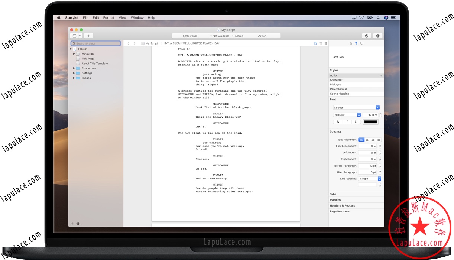The image size is (454, 260).
Task: Click the gear action menu in sidebar
Action: 78,224
